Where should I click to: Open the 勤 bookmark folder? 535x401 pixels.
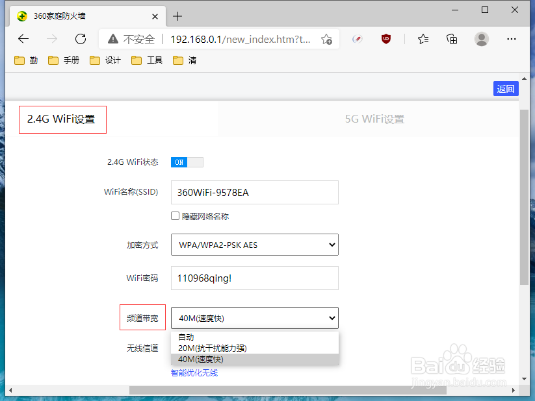click(x=26, y=60)
